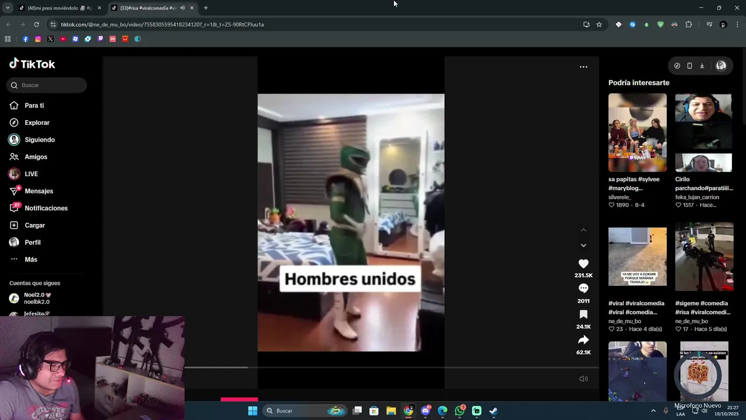The height and width of the screenshot is (420, 746).
Task: Go back in browser history
Action: click(x=8, y=24)
